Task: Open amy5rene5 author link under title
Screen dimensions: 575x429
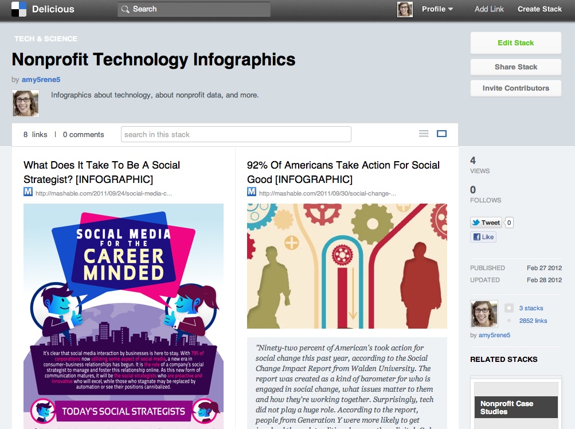Action: tap(41, 80)
